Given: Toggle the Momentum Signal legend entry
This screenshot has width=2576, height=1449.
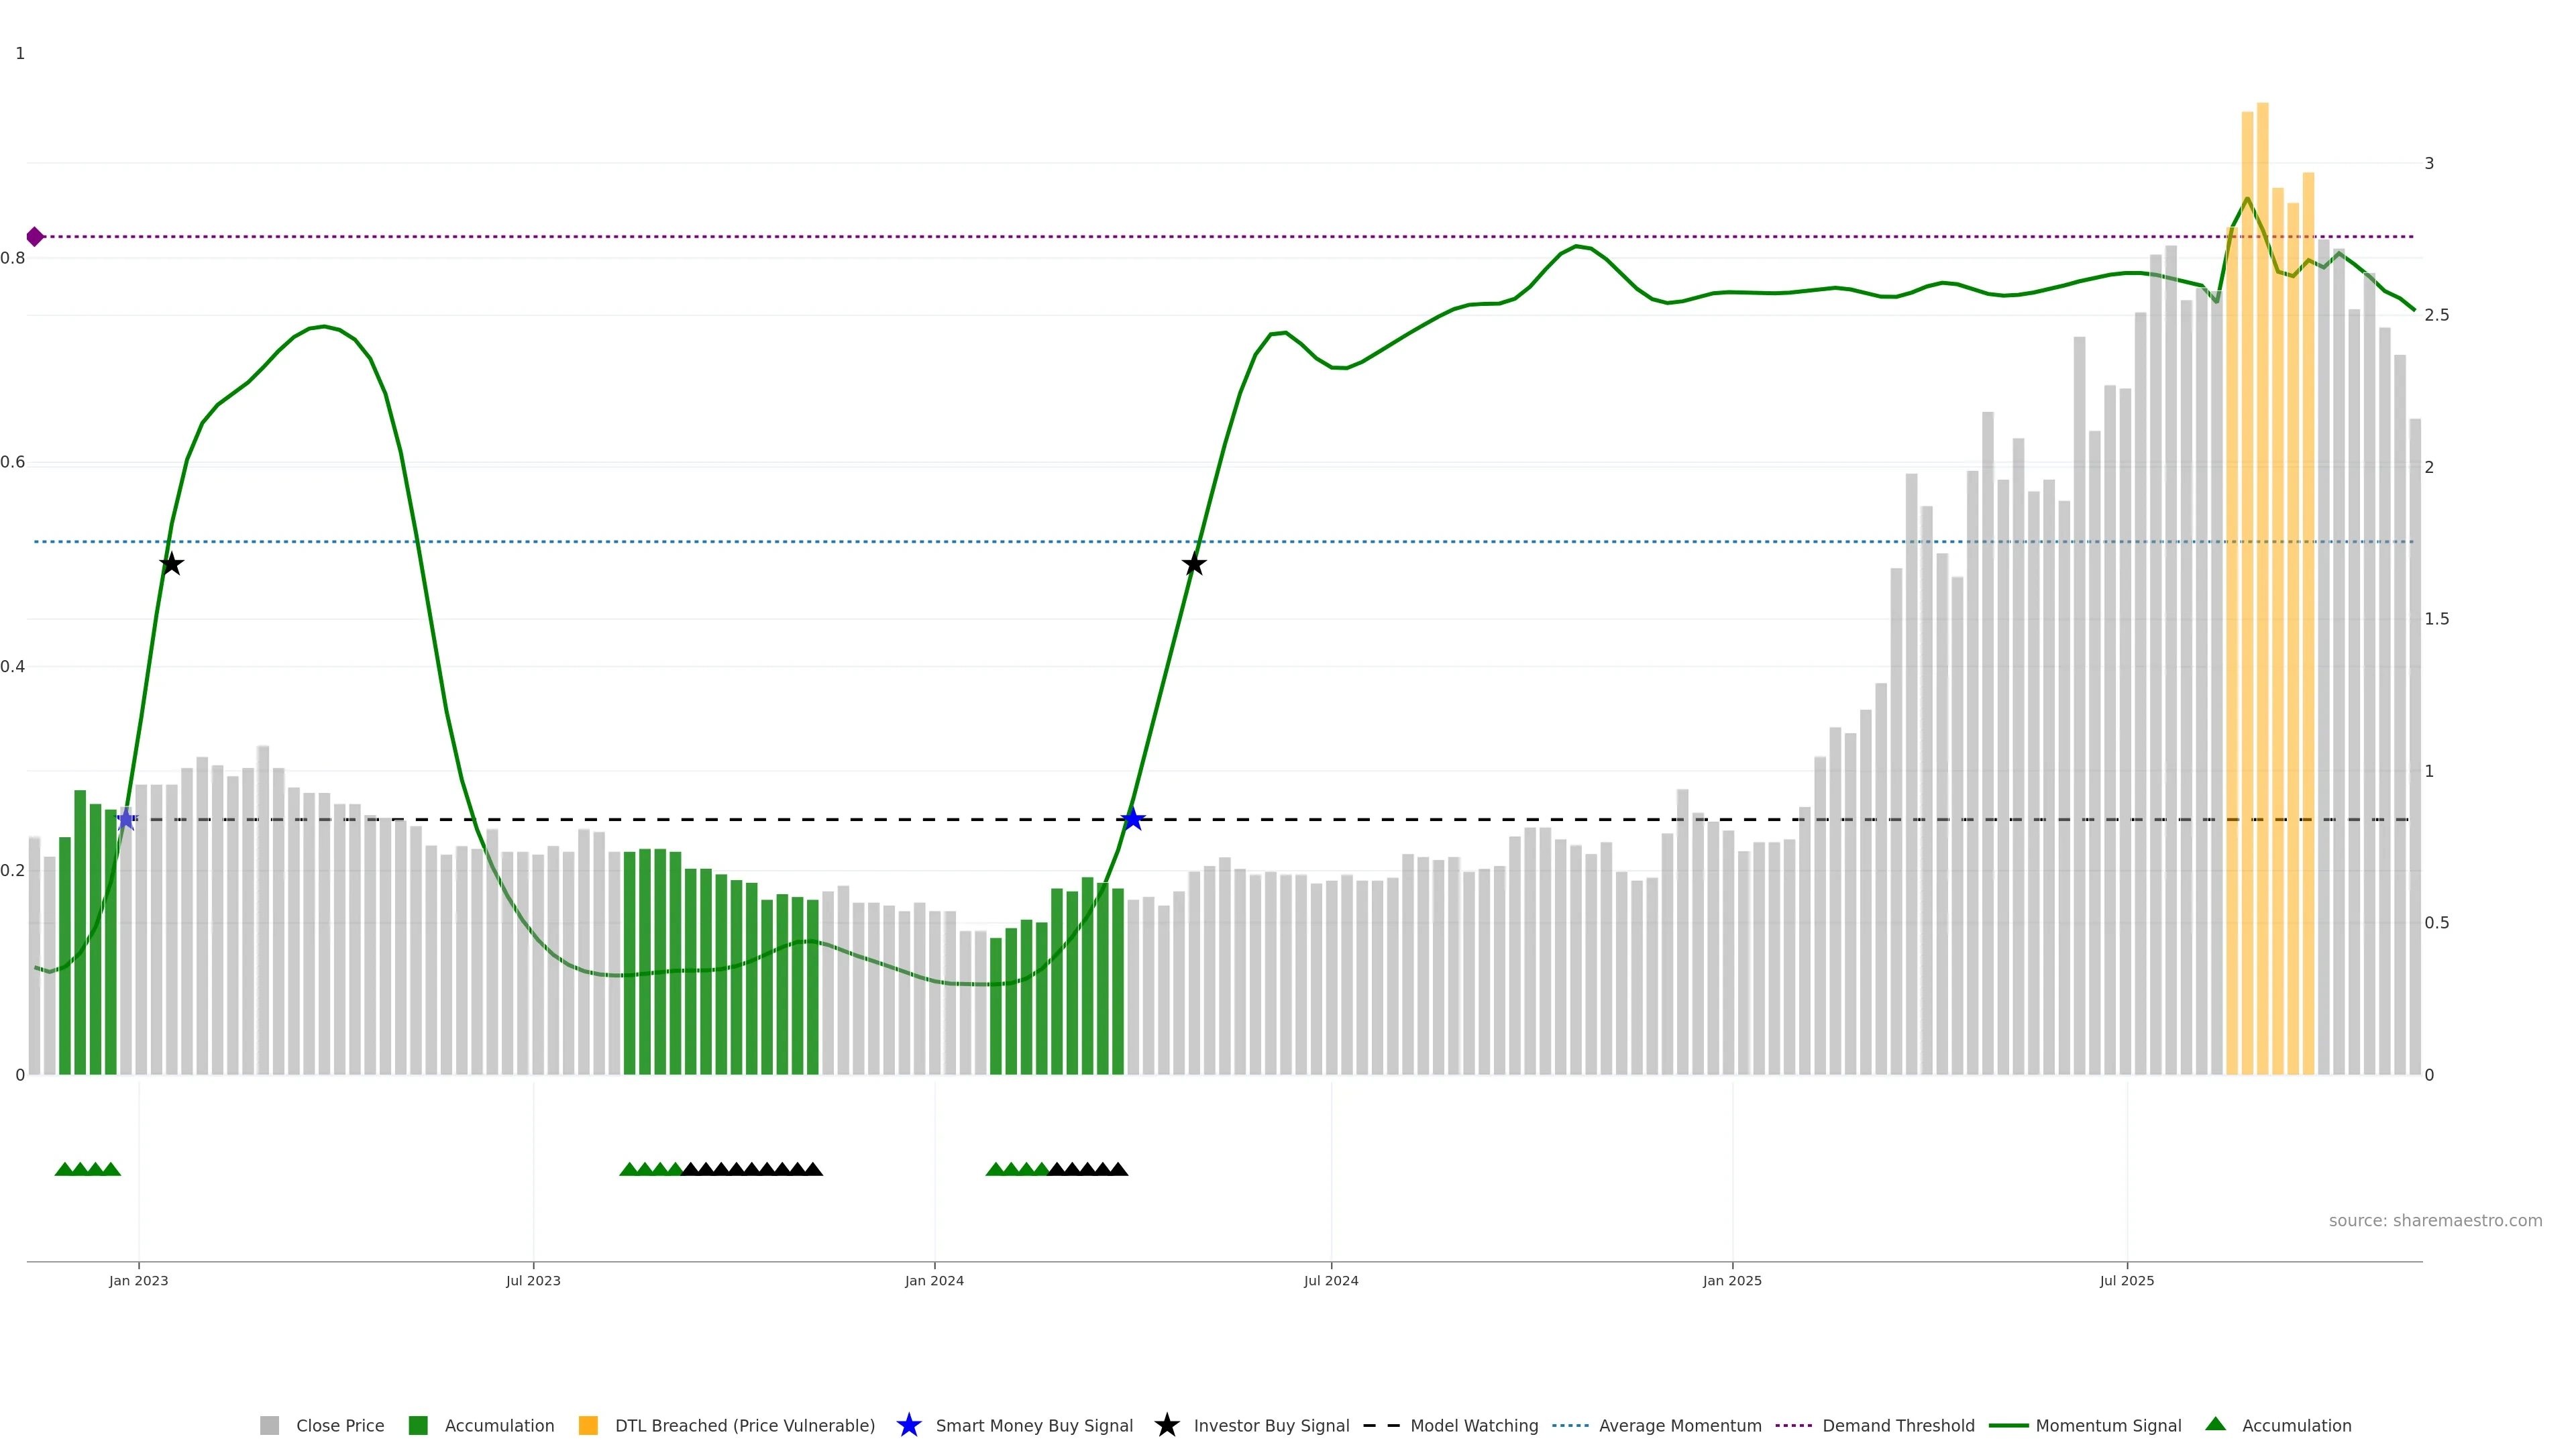Looking at the screenshot, I should click(x=2108, y=1426).
